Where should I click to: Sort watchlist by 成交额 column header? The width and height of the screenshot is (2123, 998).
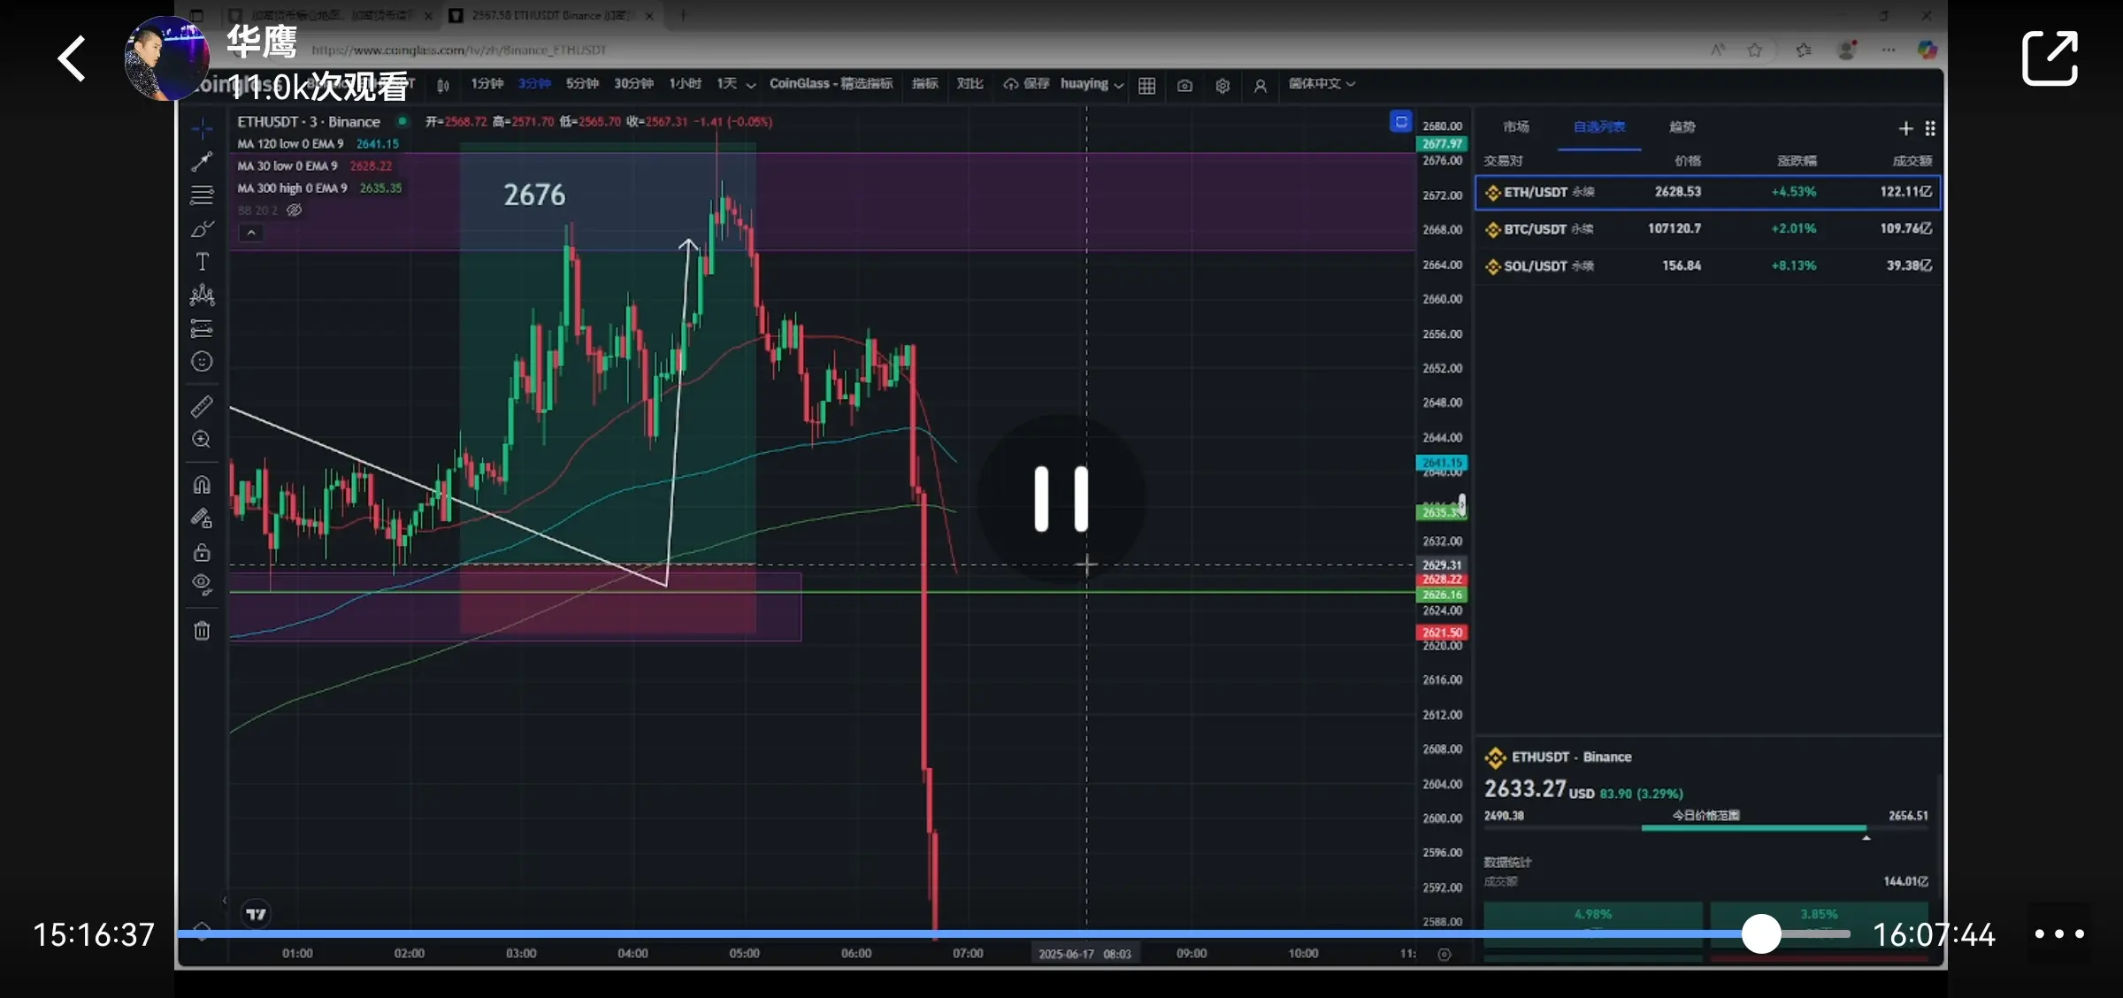(1912, 161)
